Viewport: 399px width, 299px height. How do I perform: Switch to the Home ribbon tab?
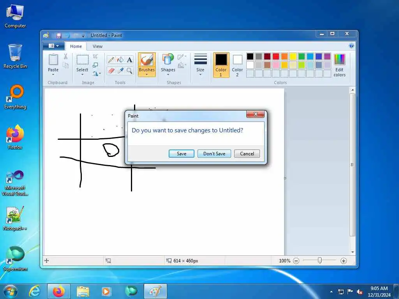76,46
